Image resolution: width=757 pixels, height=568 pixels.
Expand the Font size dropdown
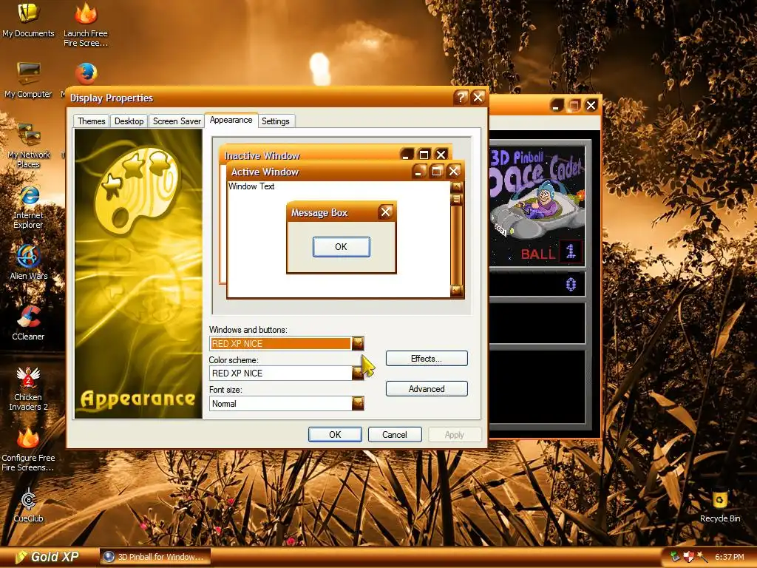pos(358,403)
